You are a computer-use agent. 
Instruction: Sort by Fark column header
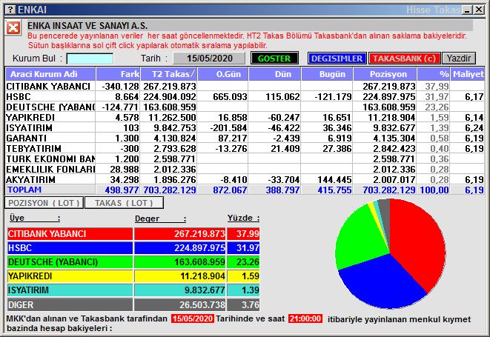118,74
